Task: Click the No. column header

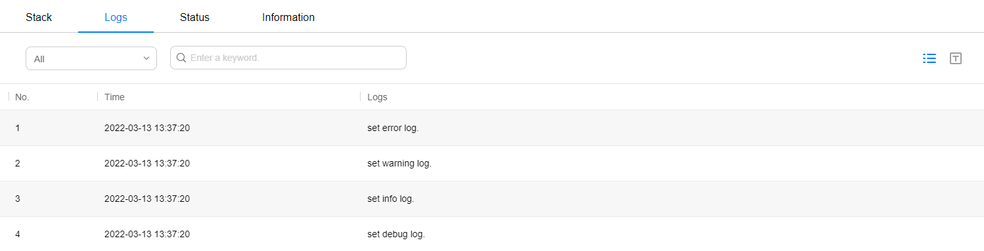Action: pos(22,97)
